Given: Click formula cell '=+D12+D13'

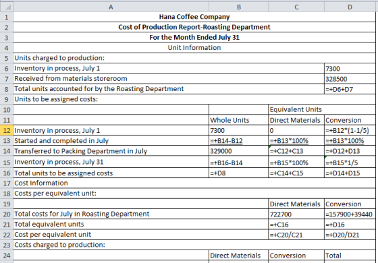Looking at the screenshot, I should coord(350,151).
